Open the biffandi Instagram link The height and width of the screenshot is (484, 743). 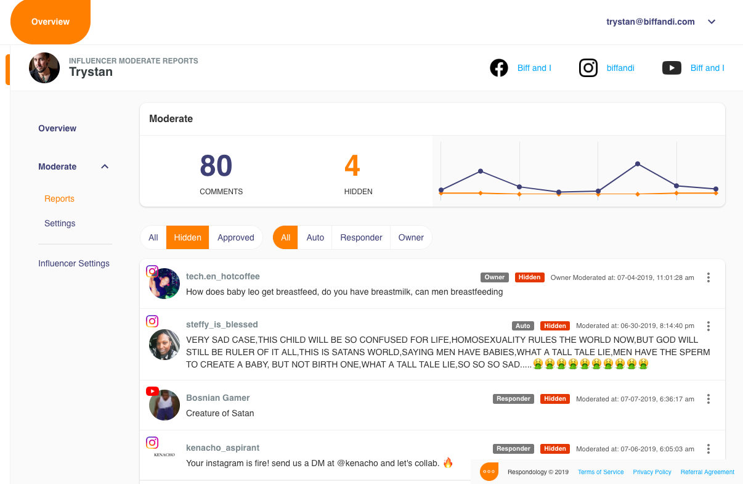point(620,68)
